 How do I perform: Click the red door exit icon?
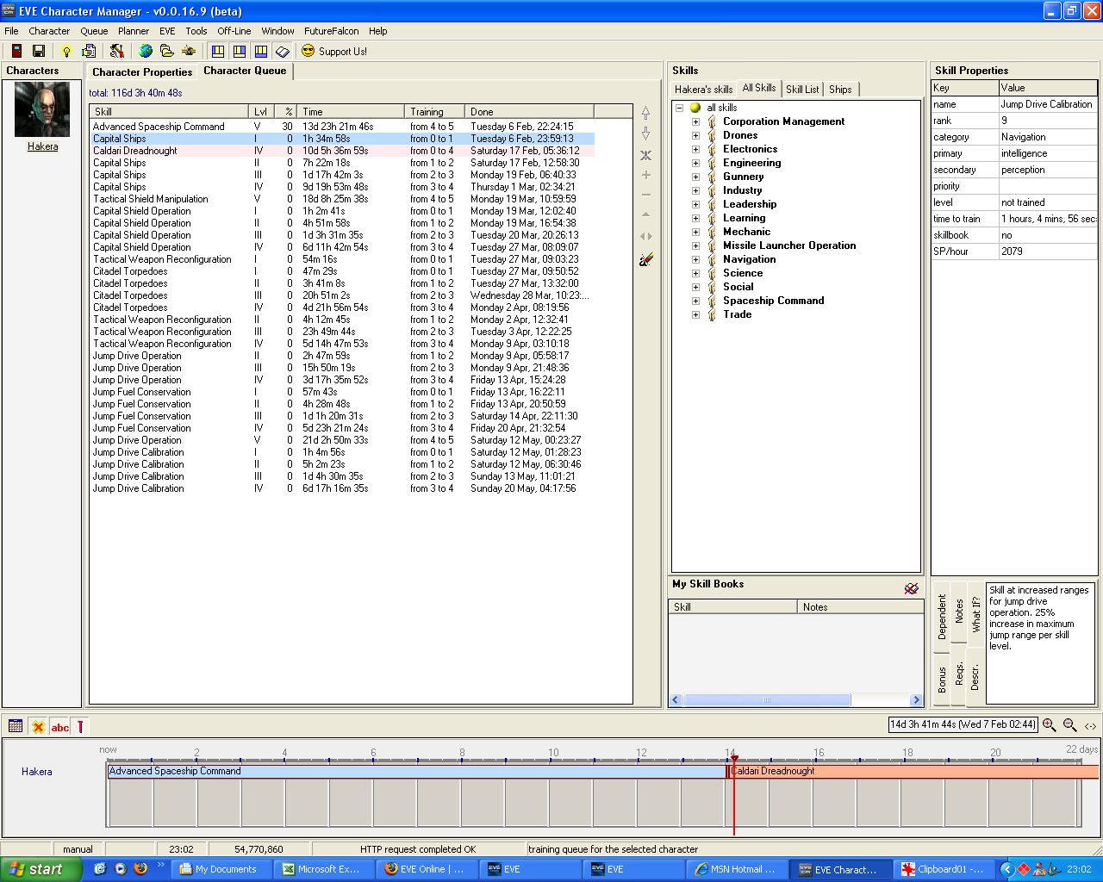click(16, 52)
